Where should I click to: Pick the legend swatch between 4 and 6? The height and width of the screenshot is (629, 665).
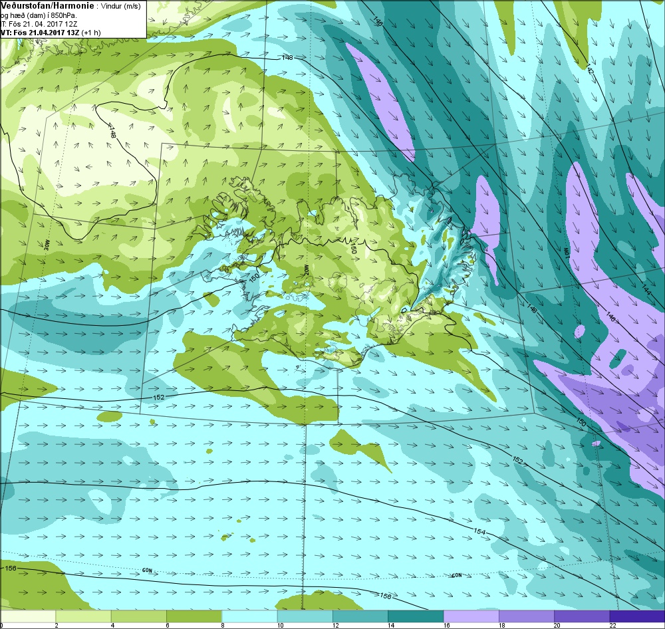[139, 616]
